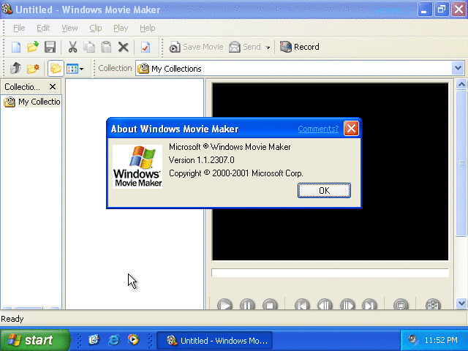
Task: Launch Windows Media Player from Quick Launch
Action: point(133,339)
